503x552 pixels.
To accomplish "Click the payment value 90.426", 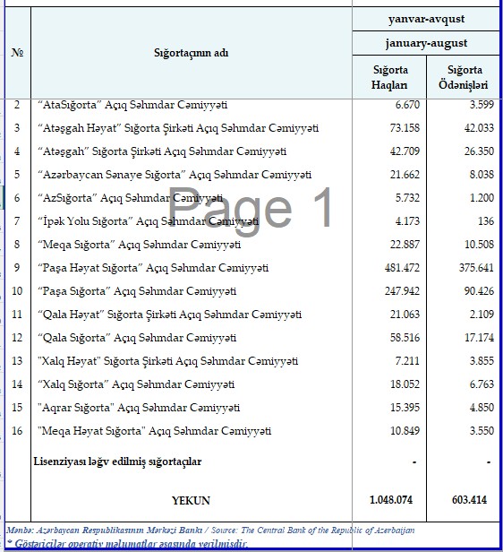I will click(479, 290).
